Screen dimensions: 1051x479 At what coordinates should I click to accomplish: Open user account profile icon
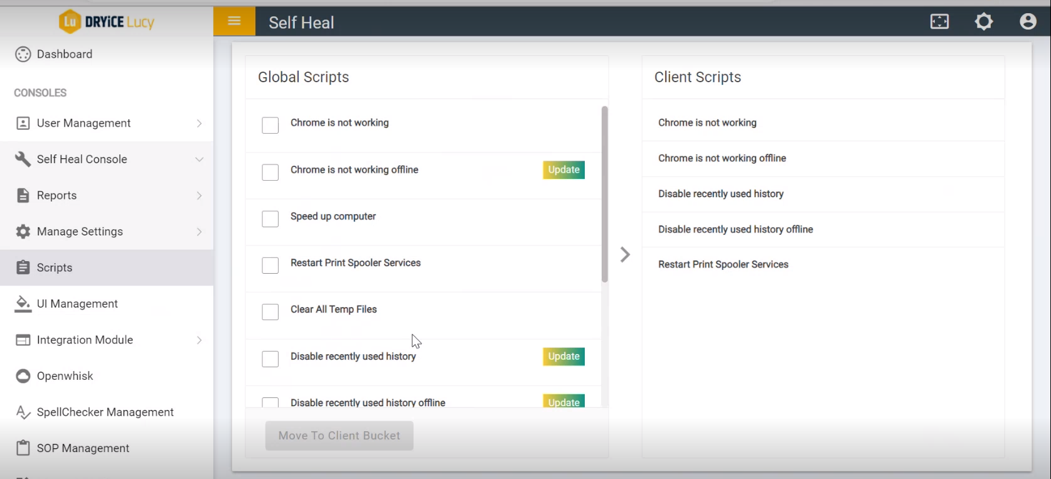(x=1028, y=22)
